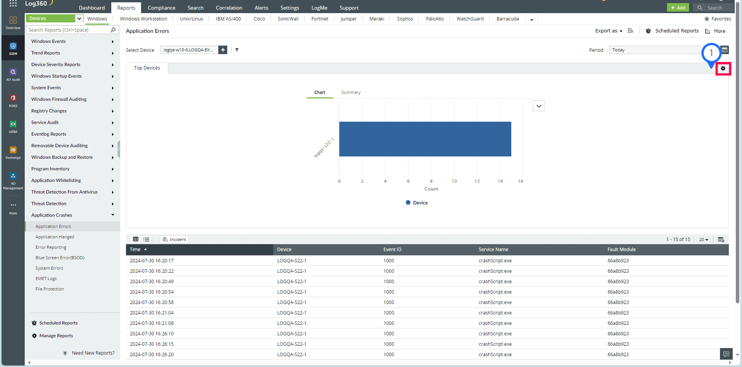This screenshot has width=742, height=367.
Task: Click the Select Device field
Action: pyautogui.click(x=189, y=50)
